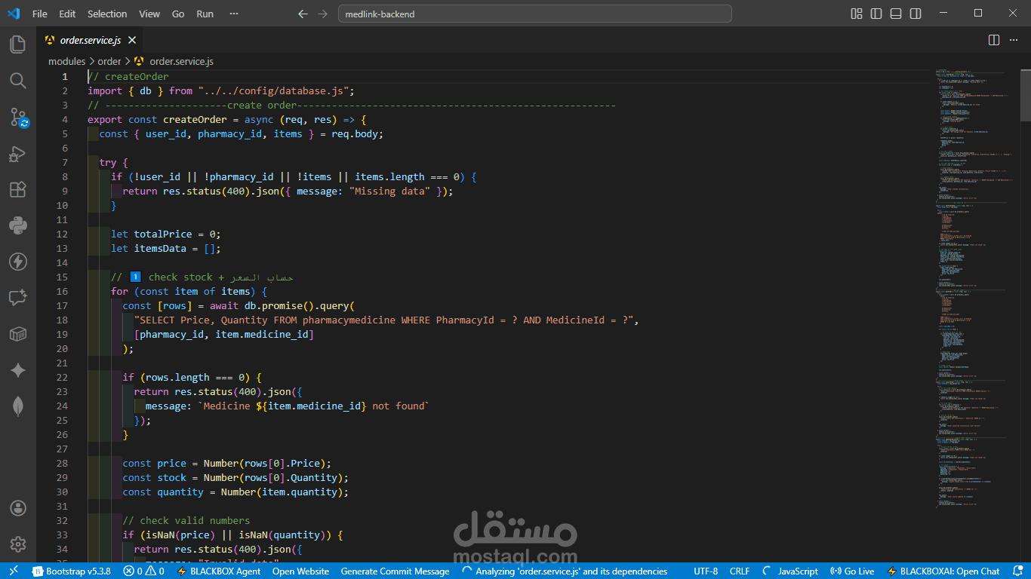Change the UTF-8 file encoding
This screenshot has width=1031, height=579.
tap(706, 571)
